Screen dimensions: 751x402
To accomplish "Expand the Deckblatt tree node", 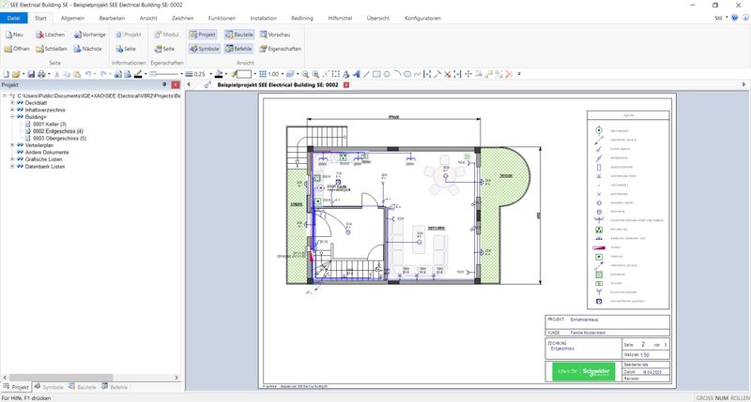I will tap(12, 102).
